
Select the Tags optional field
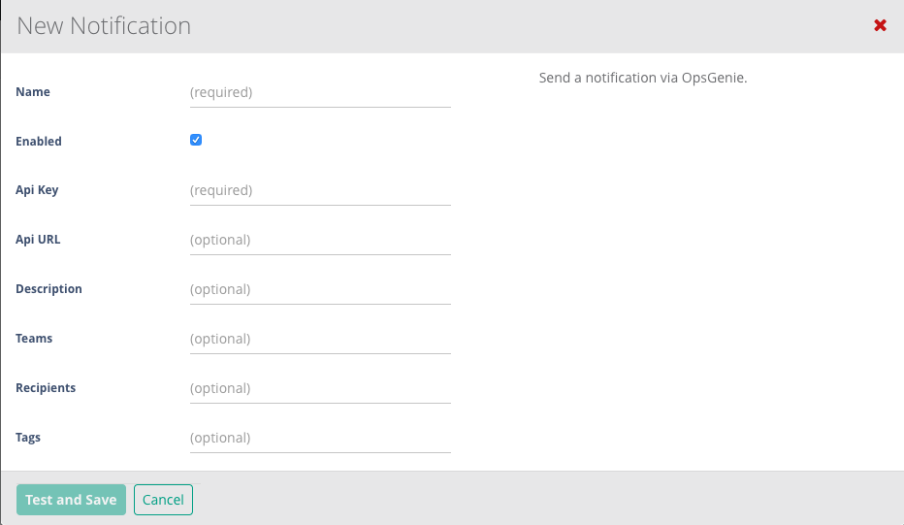click(320, 439)
